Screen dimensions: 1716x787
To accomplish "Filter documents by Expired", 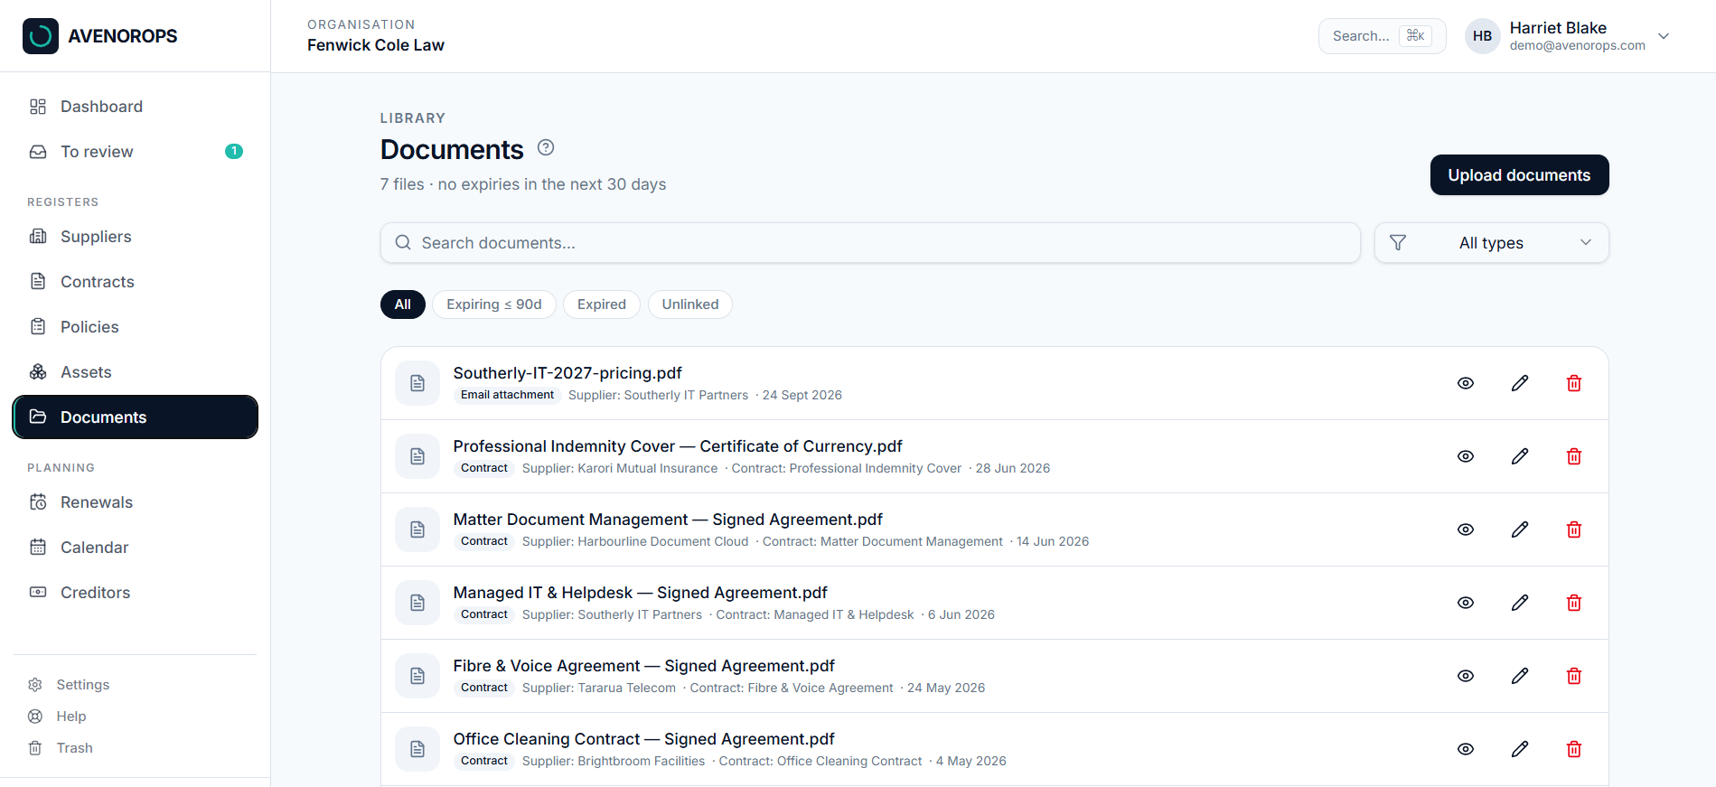I will point(602,304).
